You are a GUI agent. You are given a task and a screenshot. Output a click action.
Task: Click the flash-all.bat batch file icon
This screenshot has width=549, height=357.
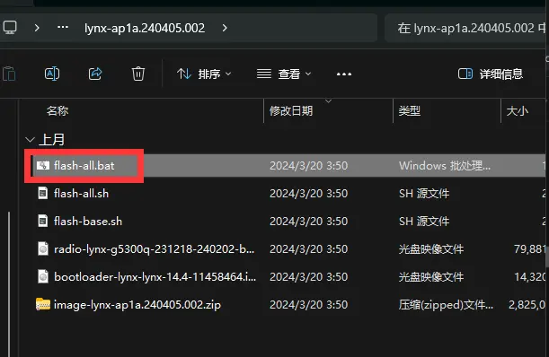point(43,165)
